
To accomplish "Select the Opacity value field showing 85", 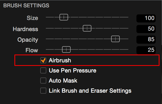I will [x=146, y=39].
